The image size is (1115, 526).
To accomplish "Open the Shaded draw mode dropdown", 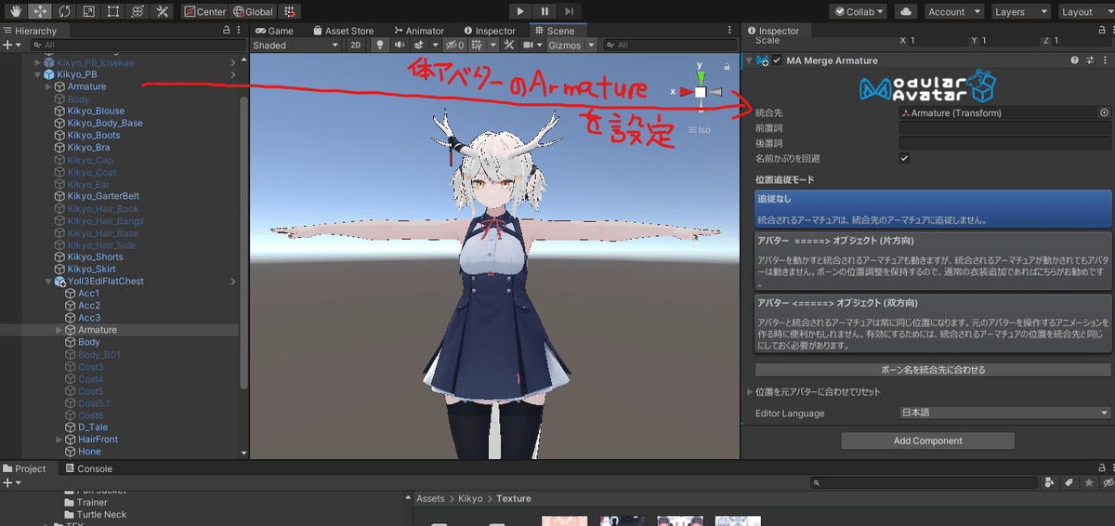I will tap(296, 45).
